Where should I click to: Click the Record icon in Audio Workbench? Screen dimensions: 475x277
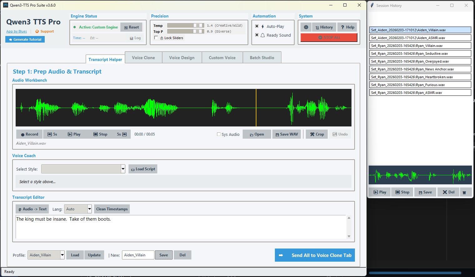tap(29, 134)
